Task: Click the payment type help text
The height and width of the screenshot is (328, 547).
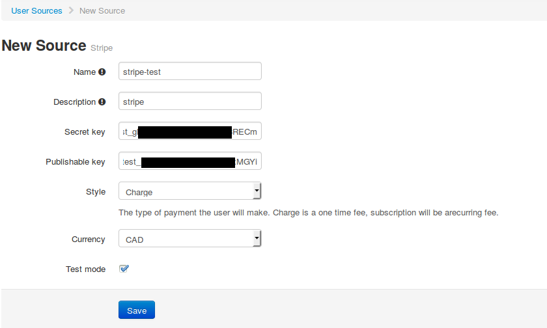Action: tap(309, 213)
